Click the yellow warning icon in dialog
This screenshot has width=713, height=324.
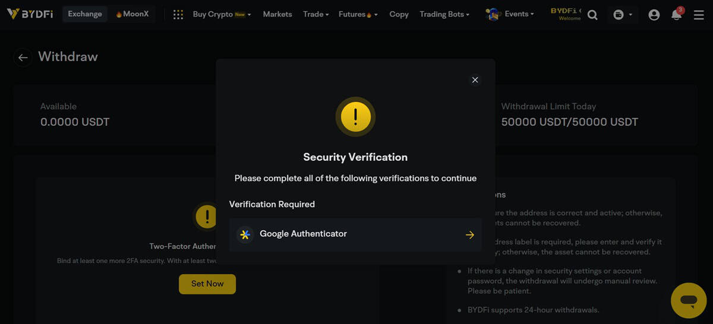[x=355, y=117]
